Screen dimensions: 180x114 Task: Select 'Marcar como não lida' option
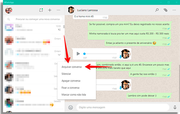click(x=74, y=95)
